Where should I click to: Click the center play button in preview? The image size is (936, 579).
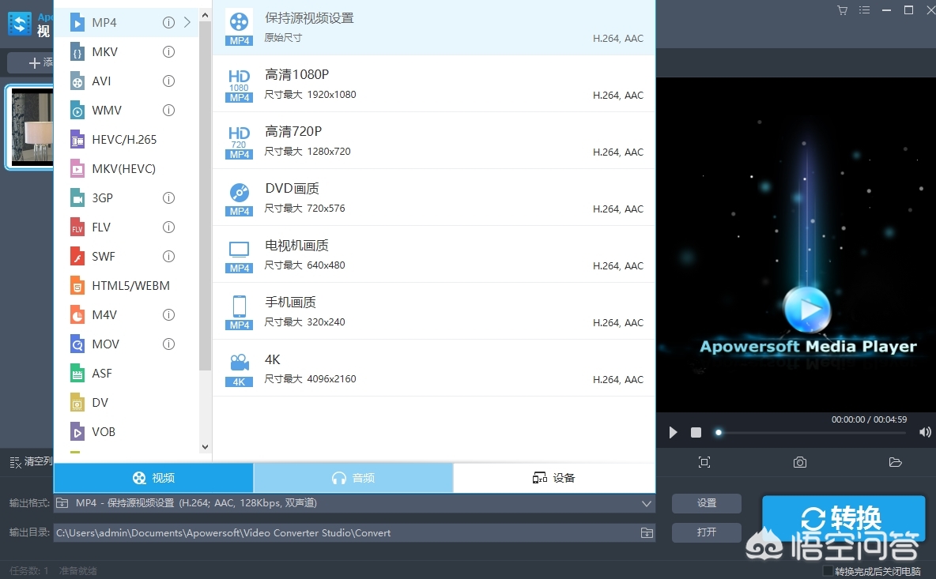pos(806,310)
